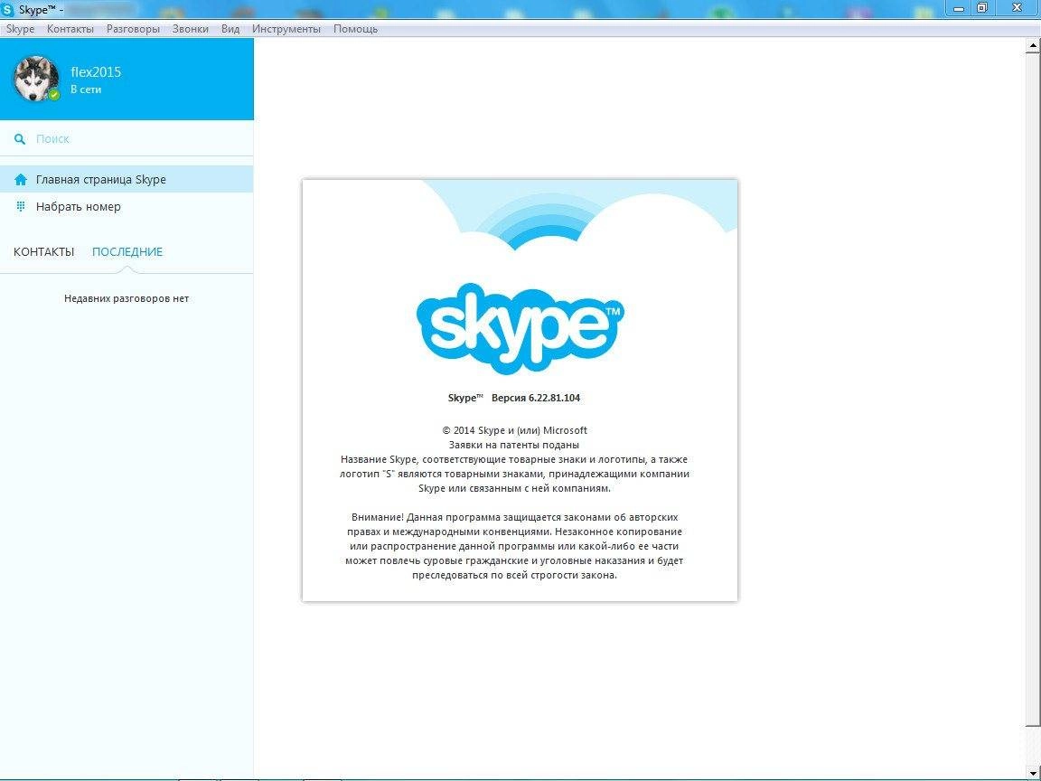Viewport: 1041px width, 781px height.
Task: Open the Контакты menu
Action: click(70, 29)
